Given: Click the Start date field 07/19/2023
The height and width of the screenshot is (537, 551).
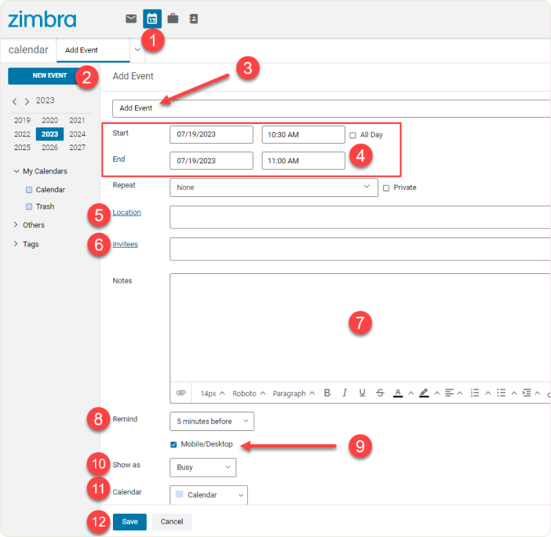Looking at the screenshot, I should pyautogui.click(x=211, y=134).
